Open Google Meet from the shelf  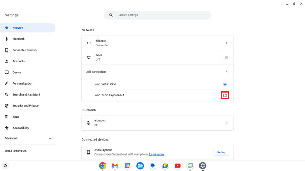pos(165,166)
